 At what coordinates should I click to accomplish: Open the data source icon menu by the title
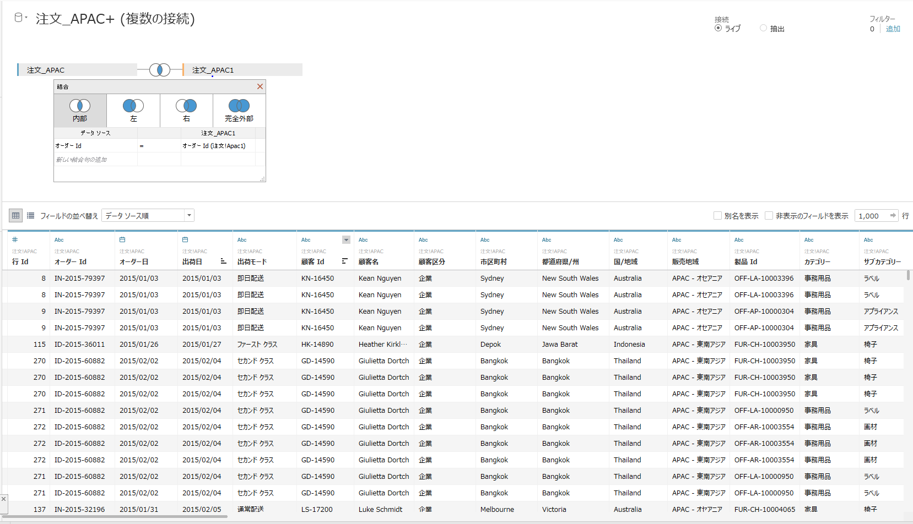point(20,18)
